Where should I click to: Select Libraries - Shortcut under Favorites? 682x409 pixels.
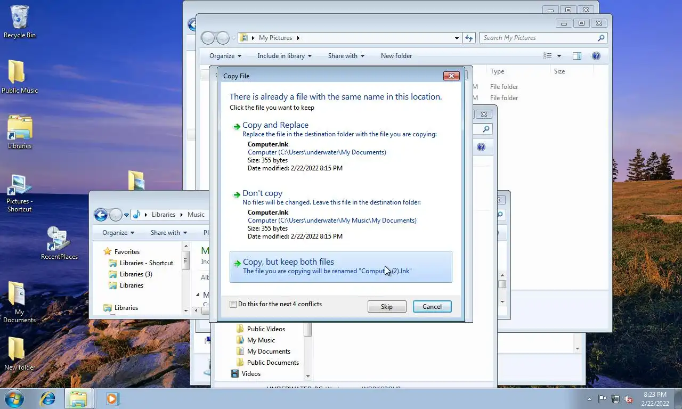(146, 263)
